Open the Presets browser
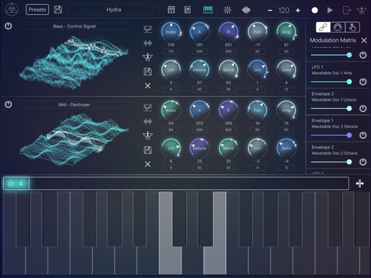 pyautogui.click(x=38, y=9)
